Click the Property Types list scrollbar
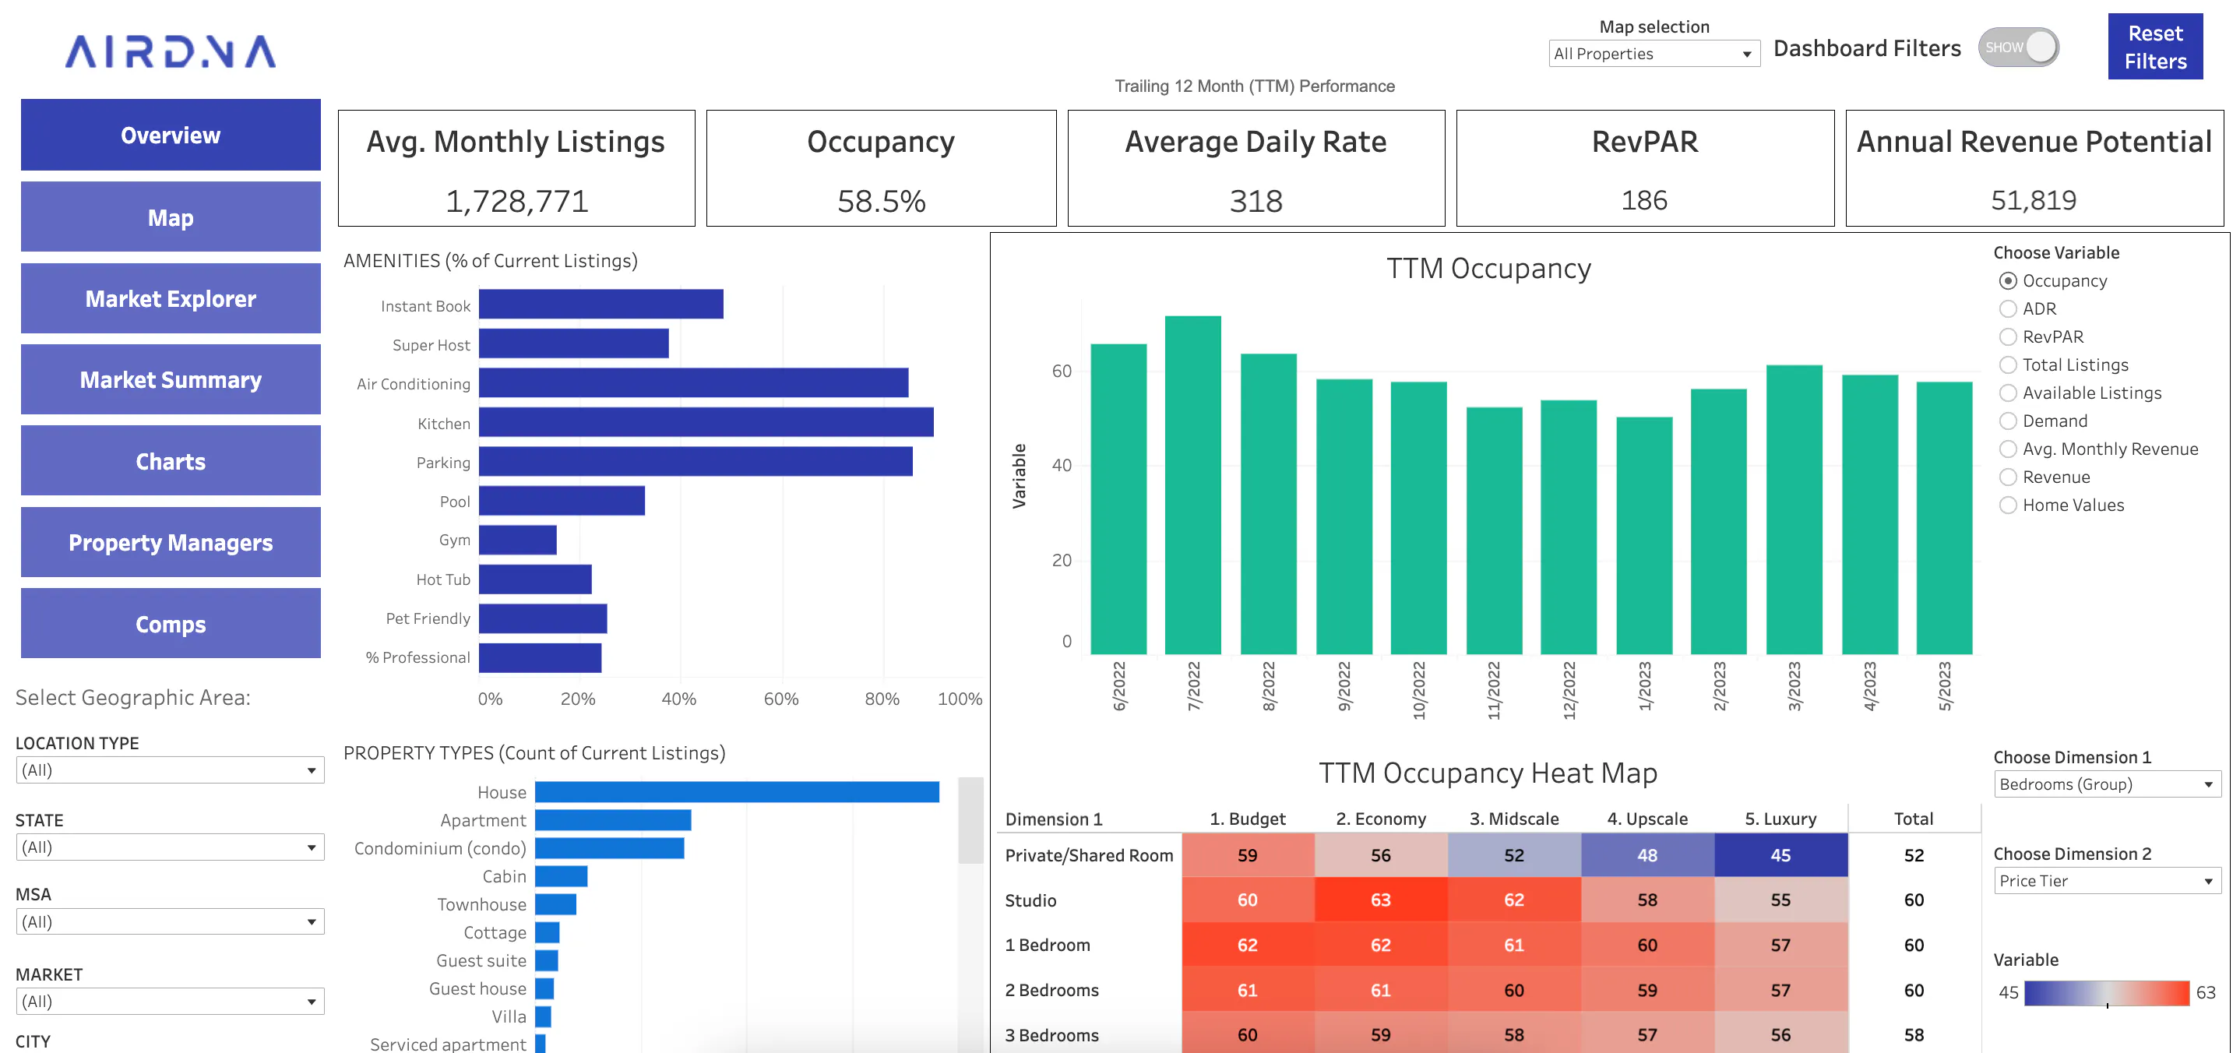Screen dimensions: 2240x1053 [970, 819]
